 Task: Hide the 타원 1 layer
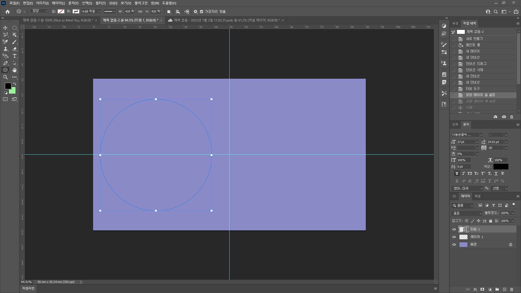pos(454,229)
